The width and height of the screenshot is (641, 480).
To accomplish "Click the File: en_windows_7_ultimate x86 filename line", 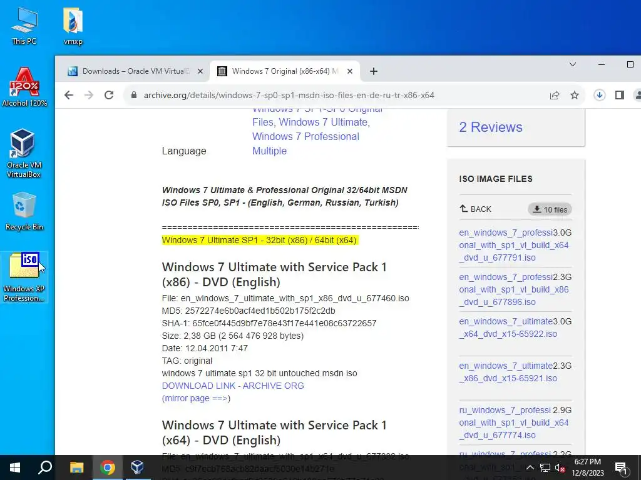I will 285,298.
